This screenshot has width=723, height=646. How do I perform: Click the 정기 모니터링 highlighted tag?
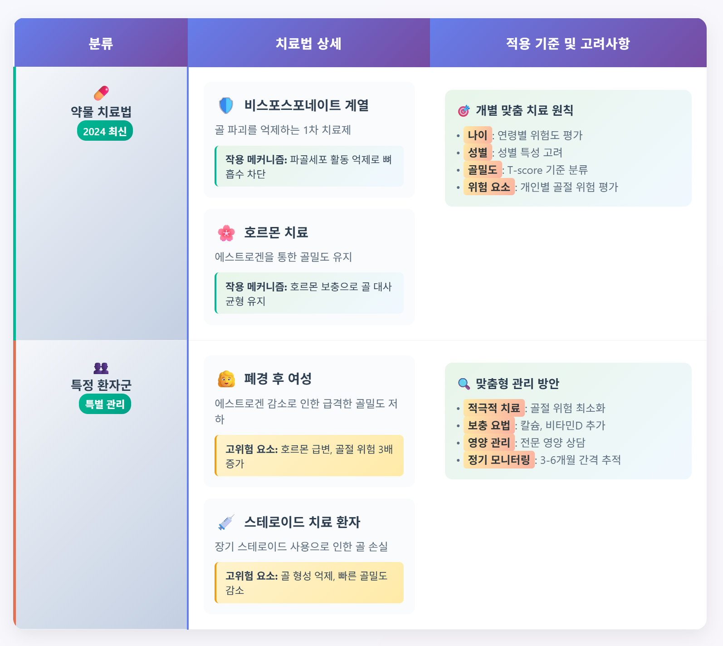499,460
